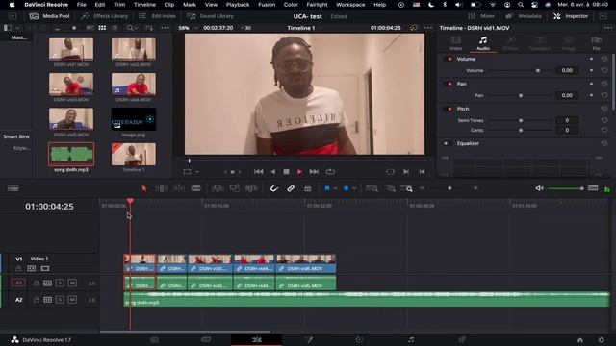
Task: Toggle the Inspector panel button
Action: (571, 16)
